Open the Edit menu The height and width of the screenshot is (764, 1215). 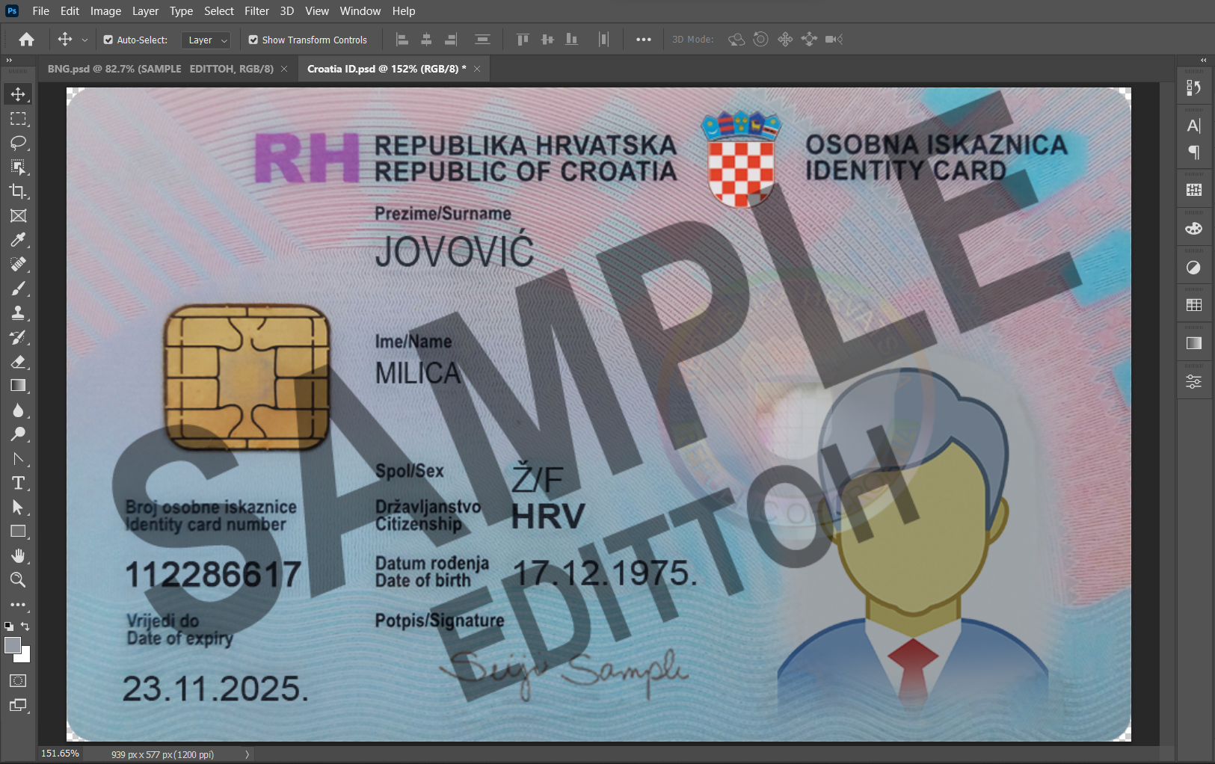coord(70,11)
